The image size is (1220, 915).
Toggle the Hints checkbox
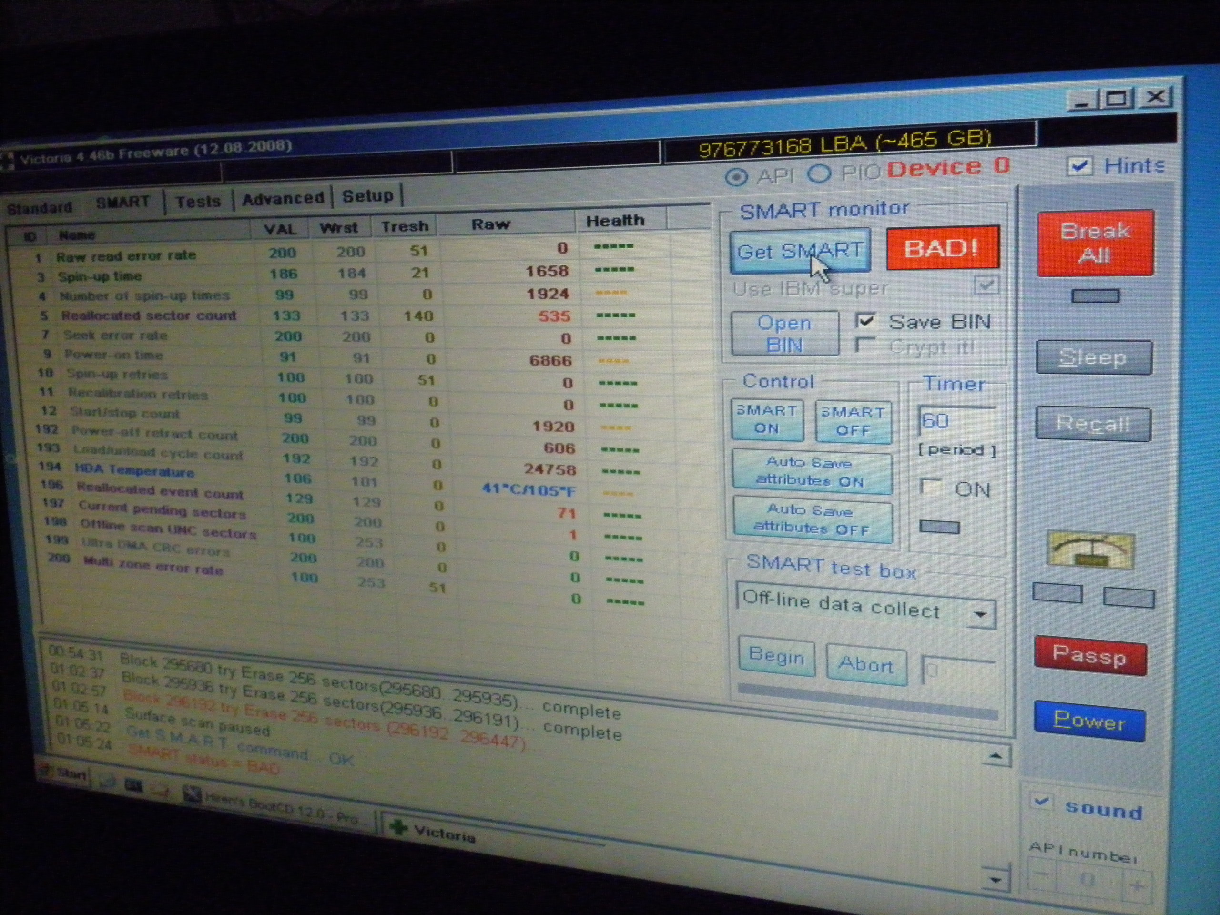pyautogui.click(x=1078, y=166)
